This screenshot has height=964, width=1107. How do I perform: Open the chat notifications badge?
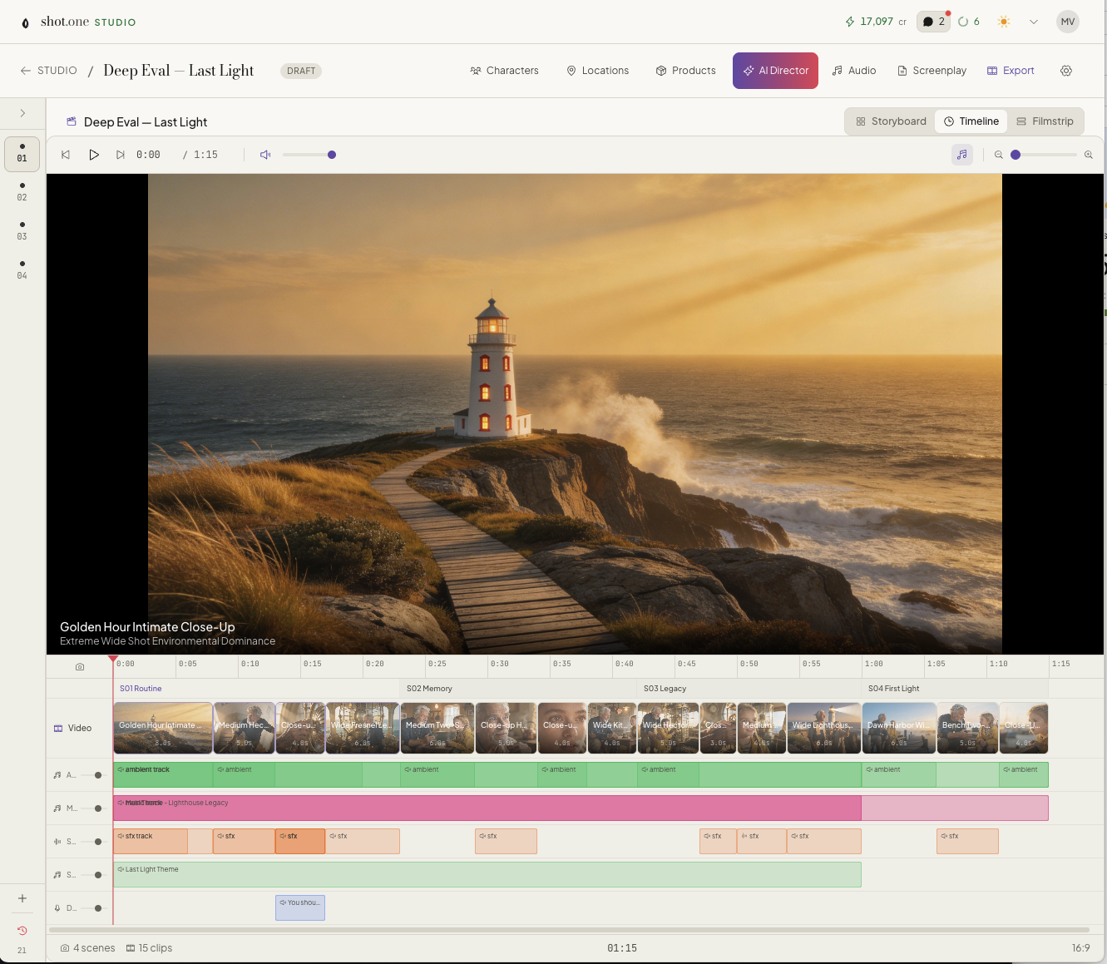(x=933, y=22)
